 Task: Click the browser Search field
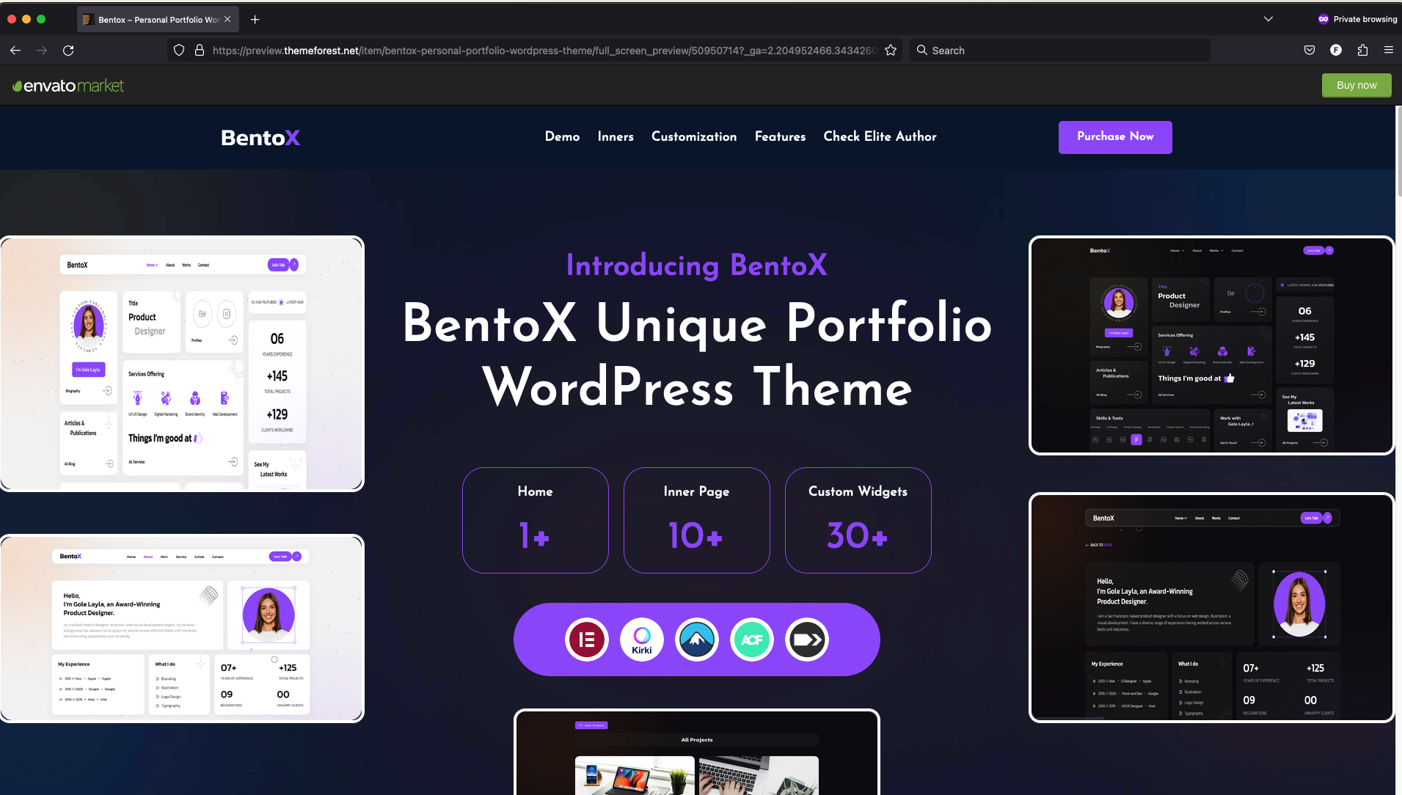coord(1059,51)
